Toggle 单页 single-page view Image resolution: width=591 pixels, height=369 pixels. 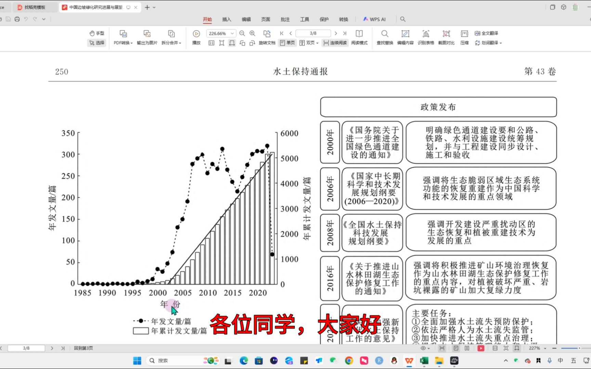(x=287, y=43)
